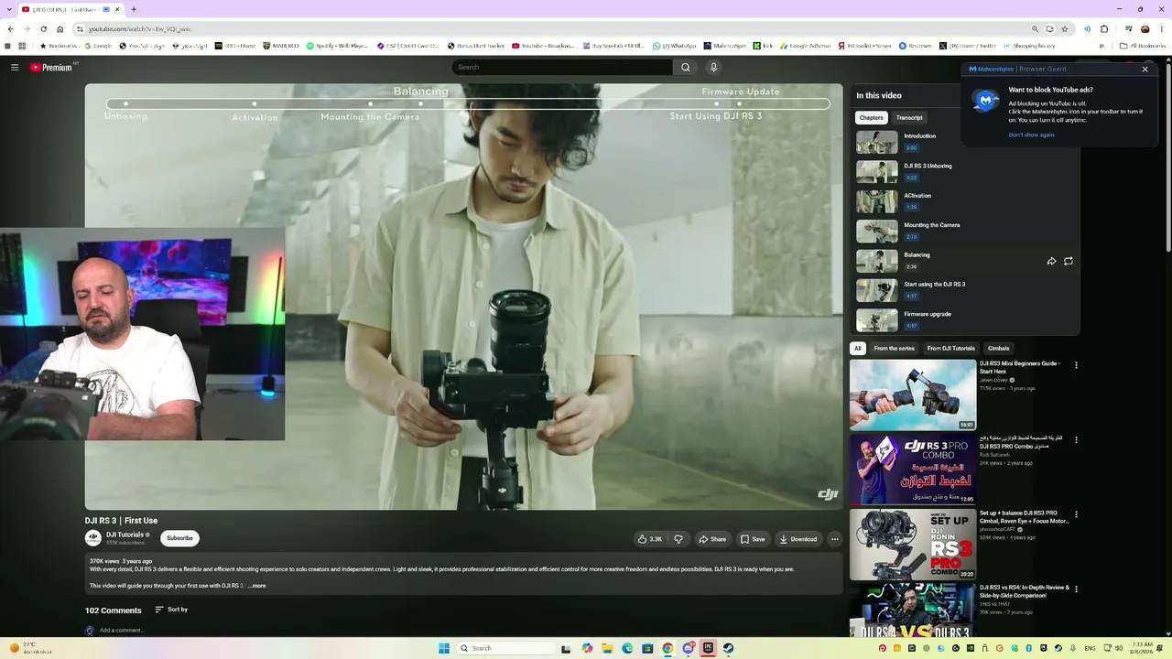Open the Windows Start menu

point(444,648)
